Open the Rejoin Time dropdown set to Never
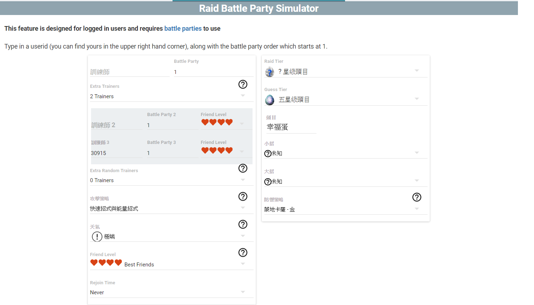534x305 pixels. coord(168,292)
